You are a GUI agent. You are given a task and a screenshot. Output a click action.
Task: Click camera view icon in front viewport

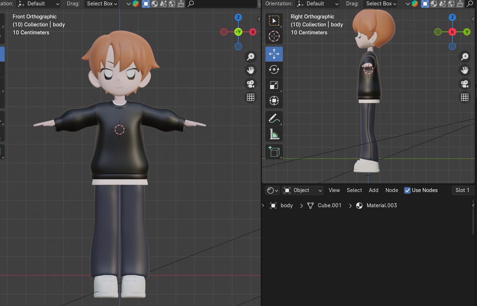coord(250,84)
